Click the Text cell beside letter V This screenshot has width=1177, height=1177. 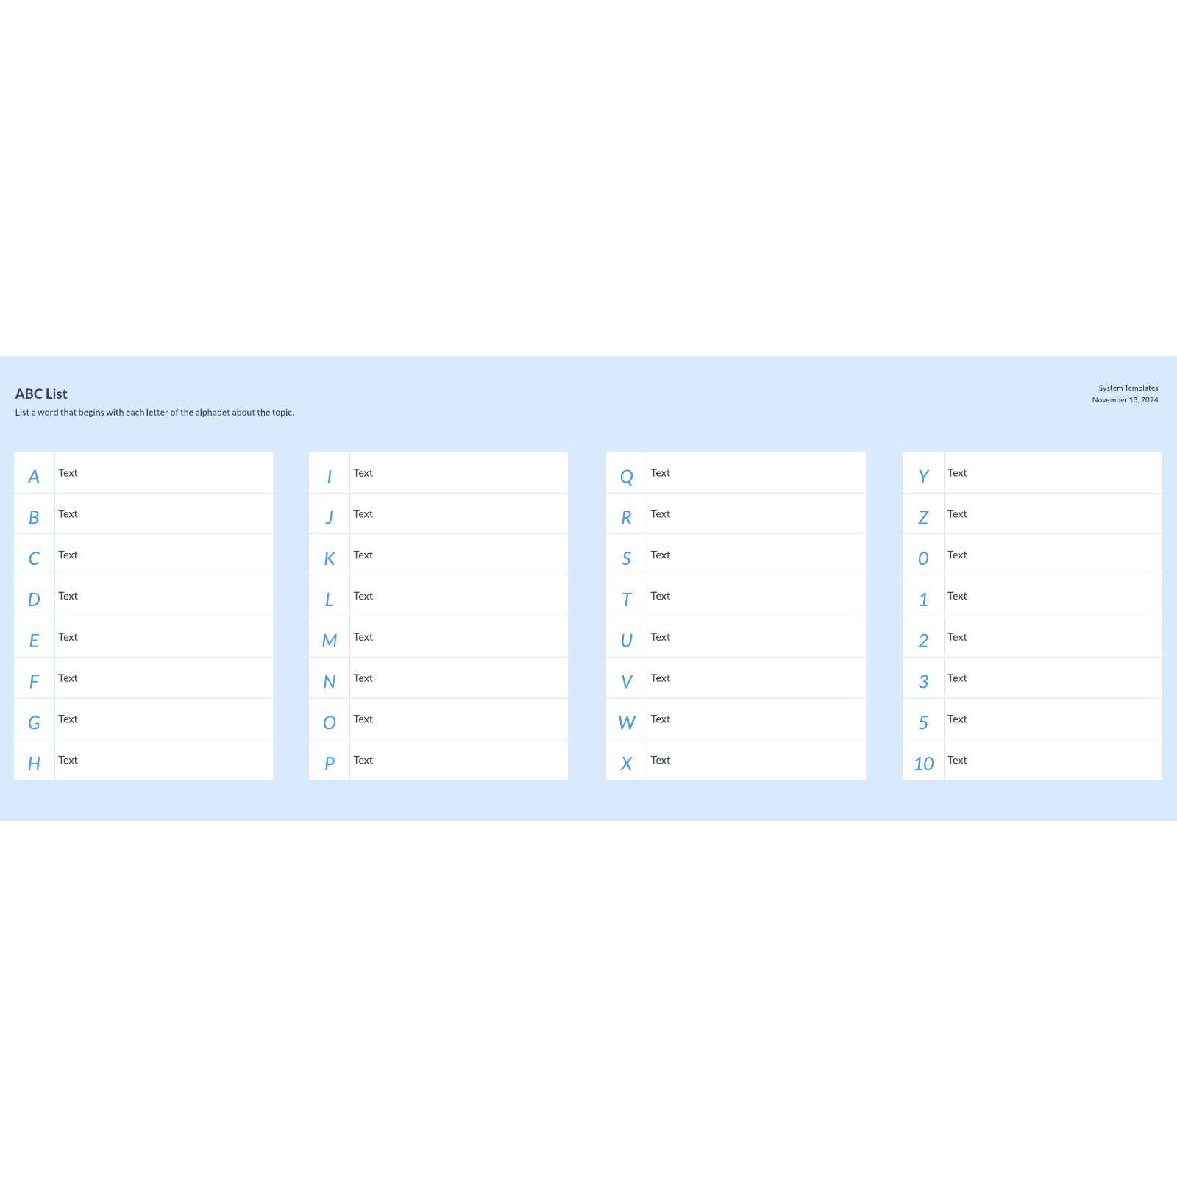point(756,678)
